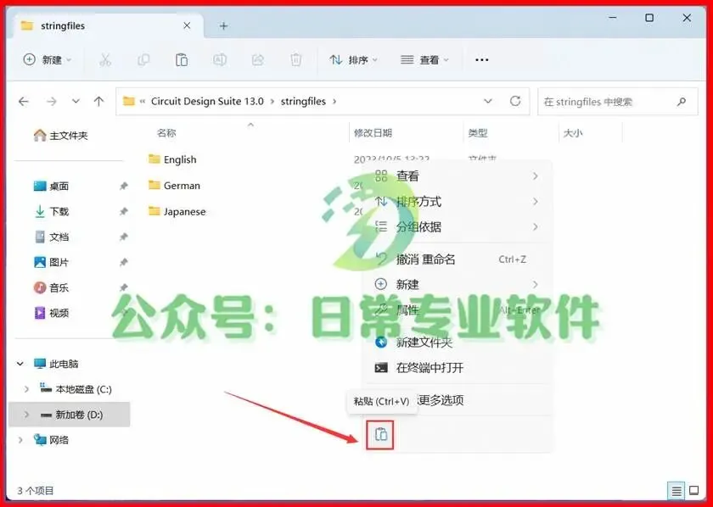Select 网络 in navigation pane
713x507 pixels.
[x=52, y=440]
